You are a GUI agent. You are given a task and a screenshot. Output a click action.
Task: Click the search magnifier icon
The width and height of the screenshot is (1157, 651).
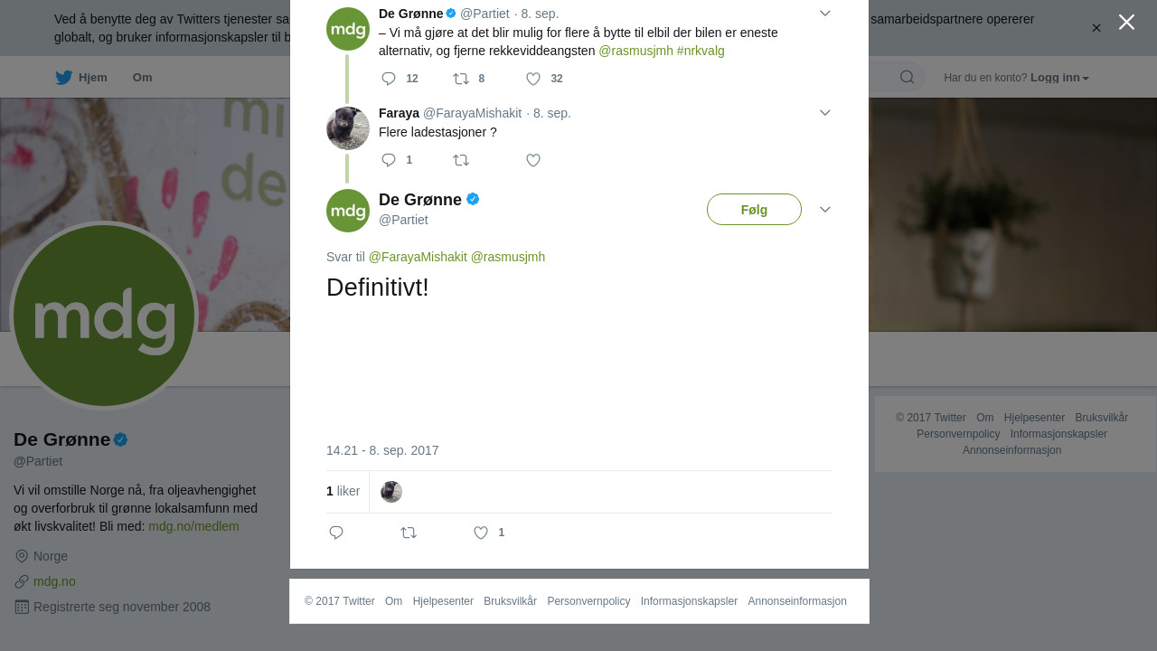(x=907, y=77)
